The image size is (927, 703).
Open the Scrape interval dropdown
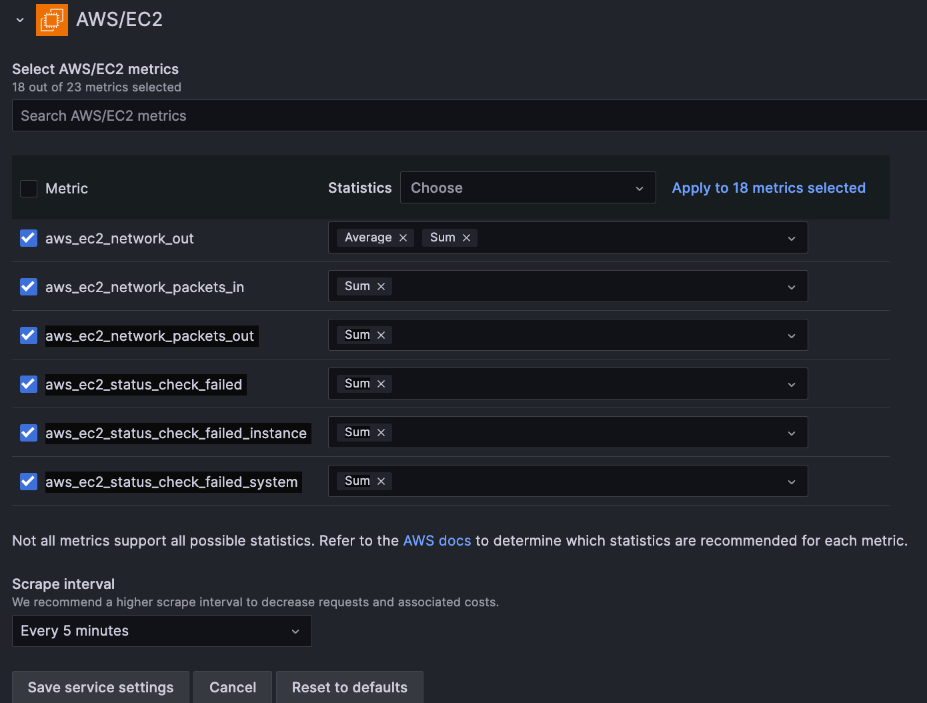161,630
